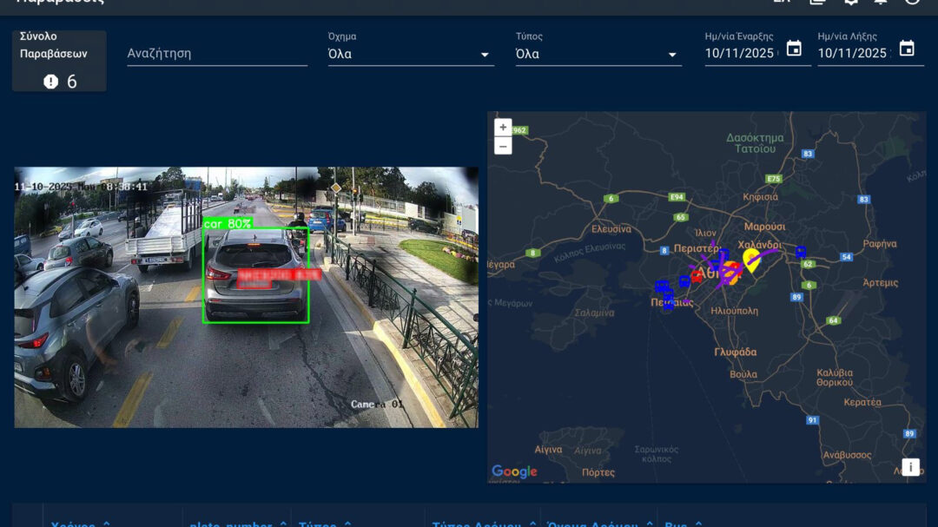The image size is (938, 527).
Task: Expand the Όχημα dropdown
Action: click(485, 55)
